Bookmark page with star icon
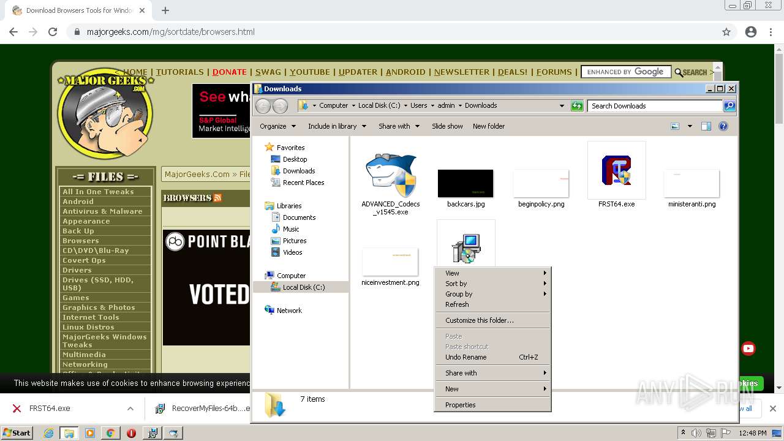784x441 pixels. 726,32
